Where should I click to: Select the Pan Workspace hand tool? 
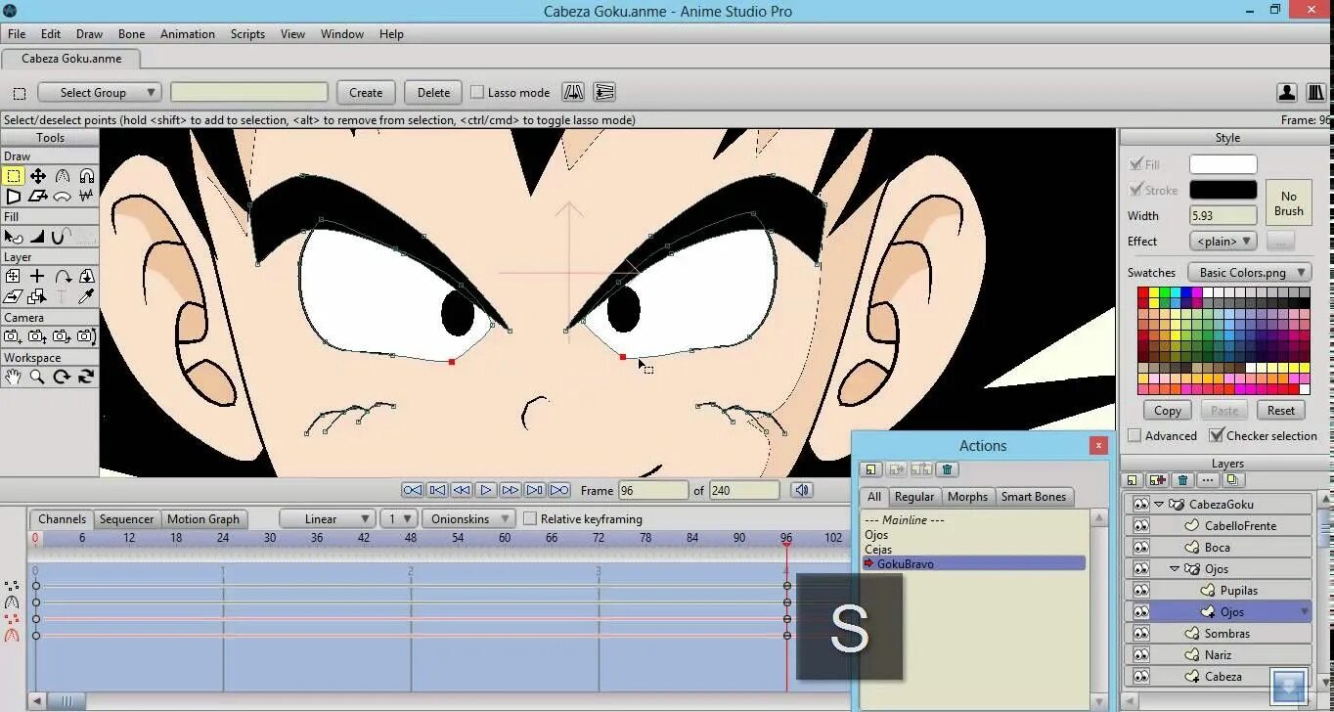click(13, 377)
